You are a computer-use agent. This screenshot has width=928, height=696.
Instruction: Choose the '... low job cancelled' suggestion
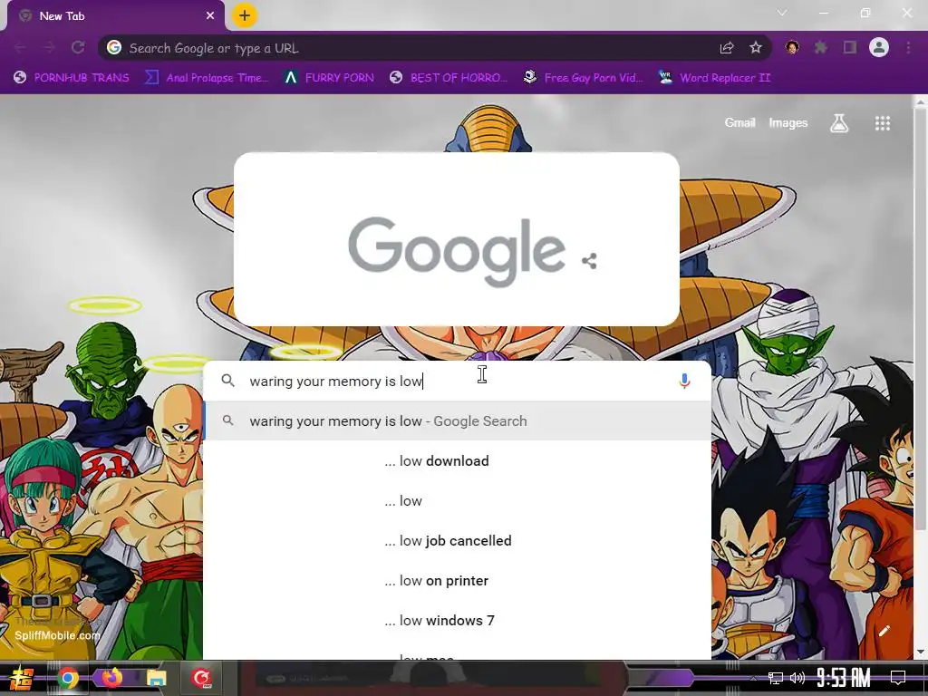(x=458, y=541)
